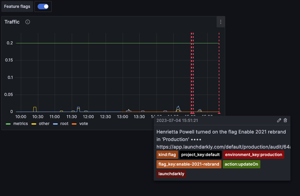Image resolution: width=300 pixels, height=196 pixels.
Task: Select the flag_key:enable-2021-rebrand tag
Action: 189,164
